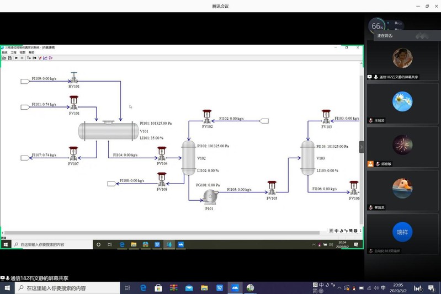Open the 视图 menu
The image size is (441, 294).
[22, 52]
